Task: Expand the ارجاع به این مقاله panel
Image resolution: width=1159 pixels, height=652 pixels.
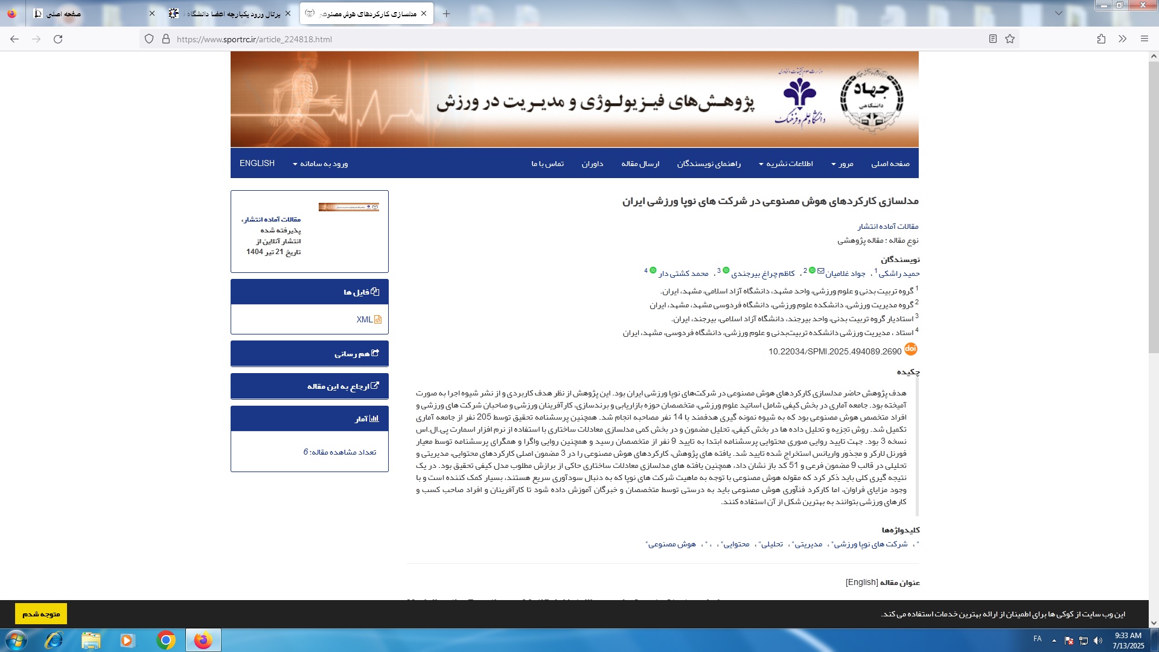Action: tap(310, 386)
